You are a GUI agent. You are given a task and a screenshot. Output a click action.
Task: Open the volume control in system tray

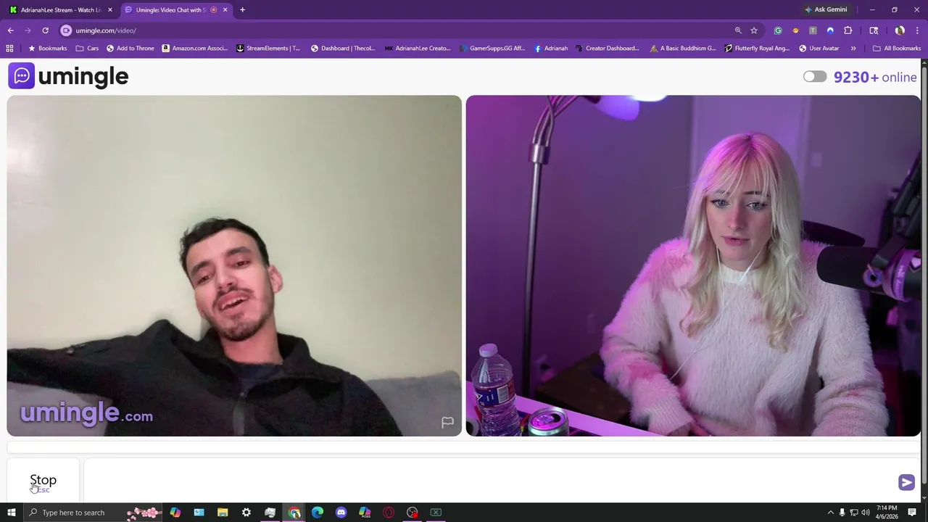tap(866, 513)
